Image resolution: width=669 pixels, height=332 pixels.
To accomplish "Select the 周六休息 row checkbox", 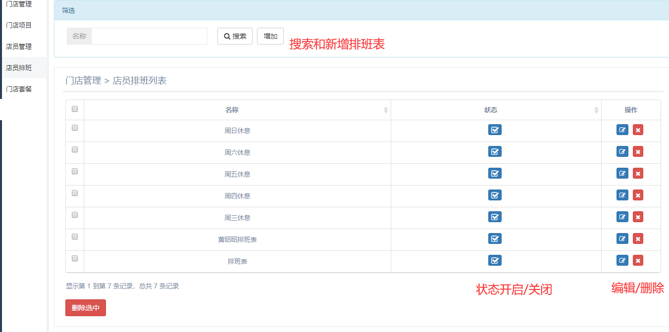I will (75, 149).
